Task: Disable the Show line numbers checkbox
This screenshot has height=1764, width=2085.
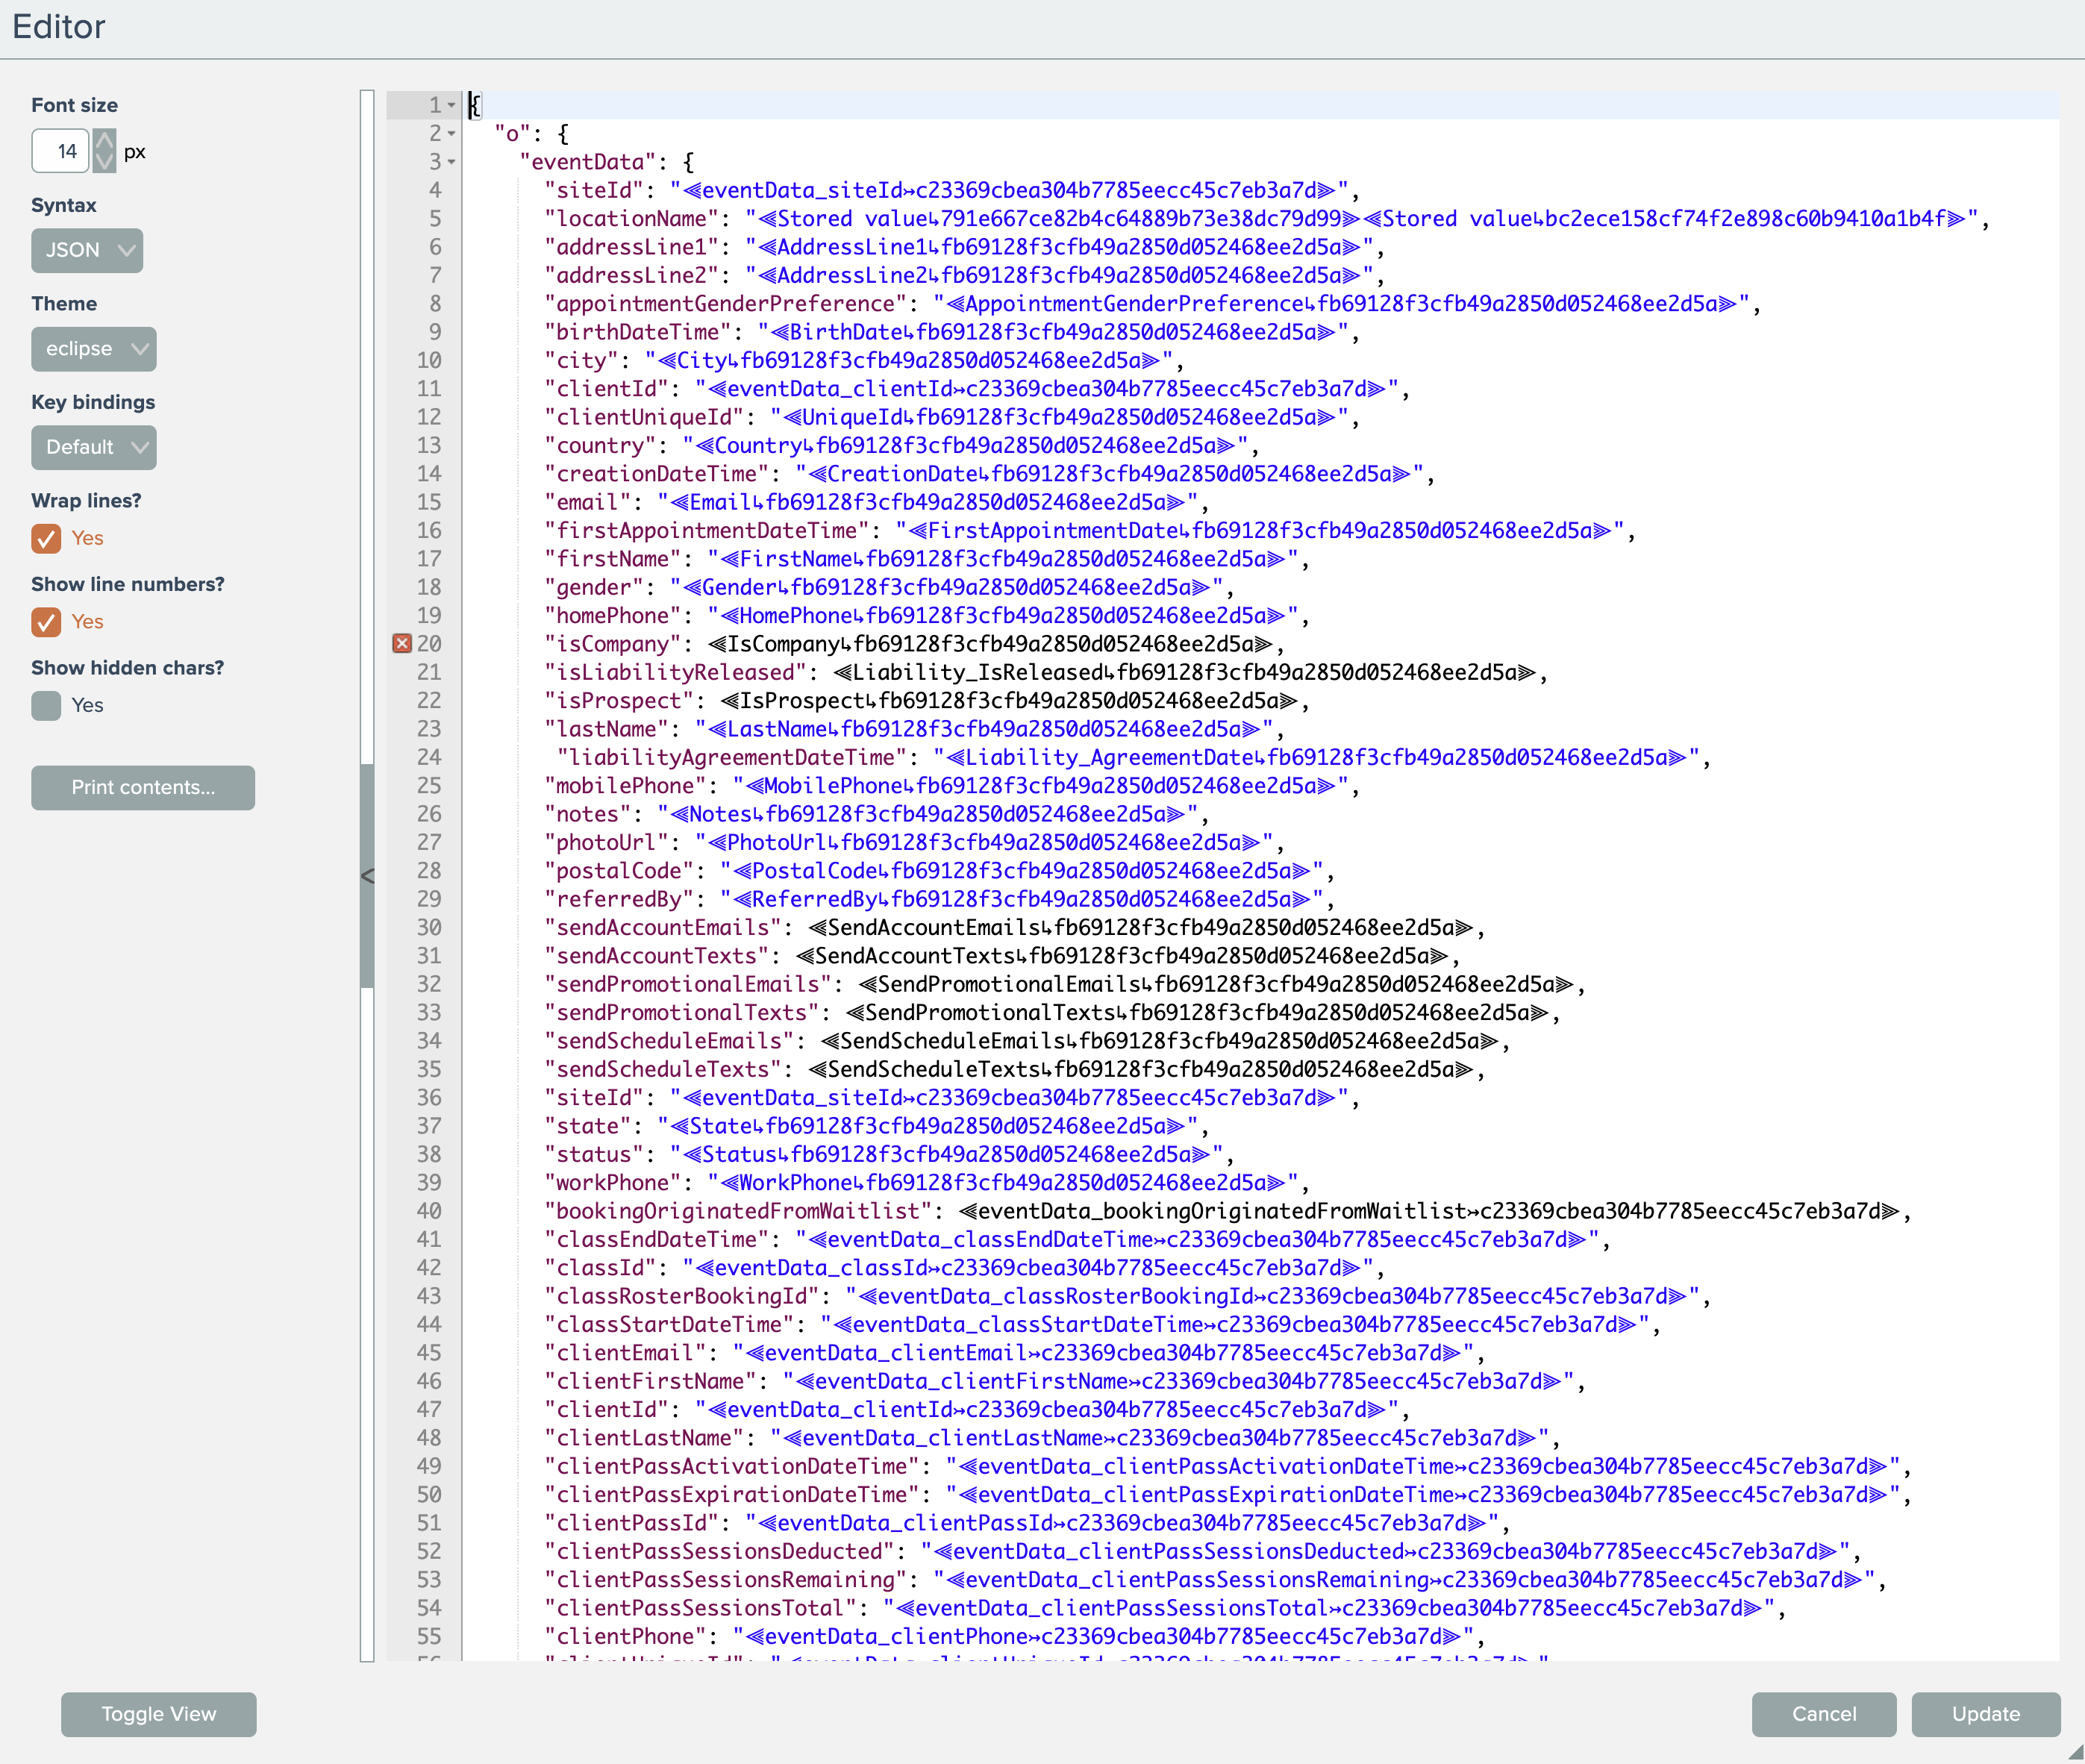Action: click(x=46, y=622)
